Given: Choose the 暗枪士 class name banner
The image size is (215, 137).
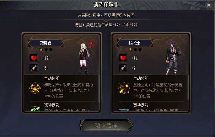Looking at the screenshot, I should [x=135, y=43].
